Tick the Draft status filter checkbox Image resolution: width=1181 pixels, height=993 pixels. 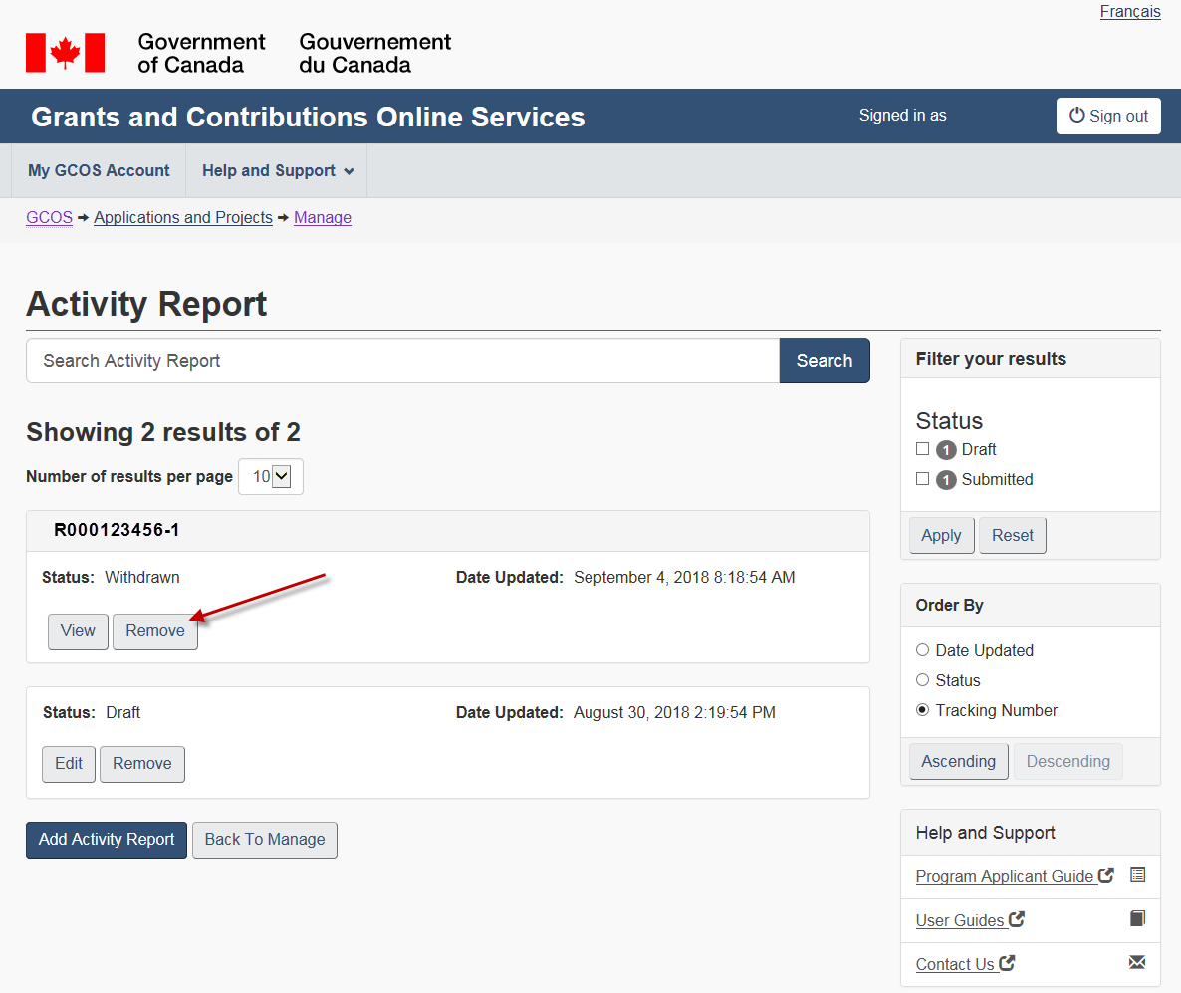point(922,449)
